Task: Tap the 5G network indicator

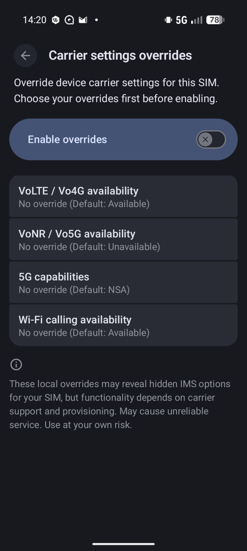Action: point(181,20)
